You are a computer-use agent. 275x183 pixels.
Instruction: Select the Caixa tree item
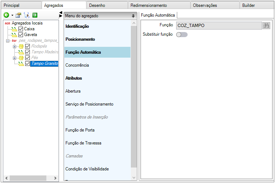pos(29,29)
